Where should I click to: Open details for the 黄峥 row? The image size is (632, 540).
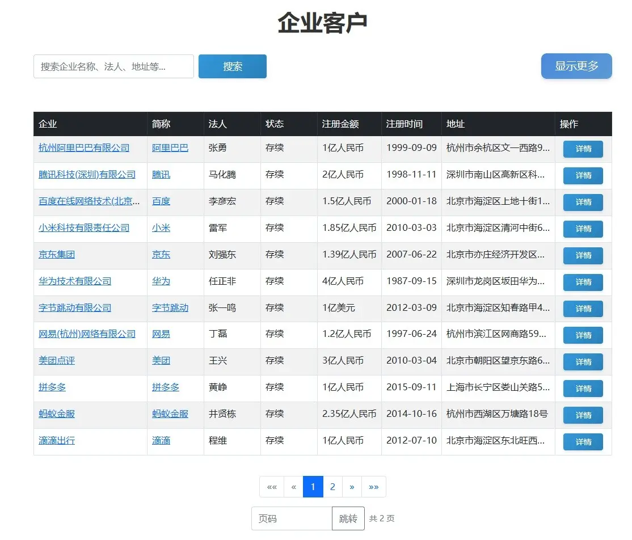click(x=583, y=389)
